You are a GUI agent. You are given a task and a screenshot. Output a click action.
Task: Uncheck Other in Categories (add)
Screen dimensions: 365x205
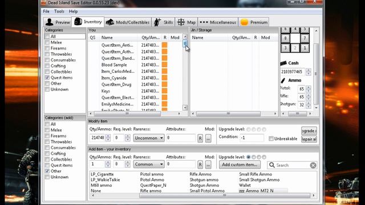click(x=47, y=171)
